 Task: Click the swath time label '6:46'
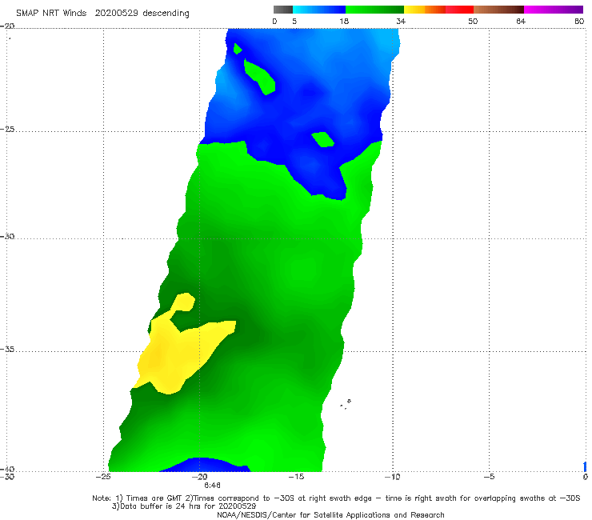point(213,486)
